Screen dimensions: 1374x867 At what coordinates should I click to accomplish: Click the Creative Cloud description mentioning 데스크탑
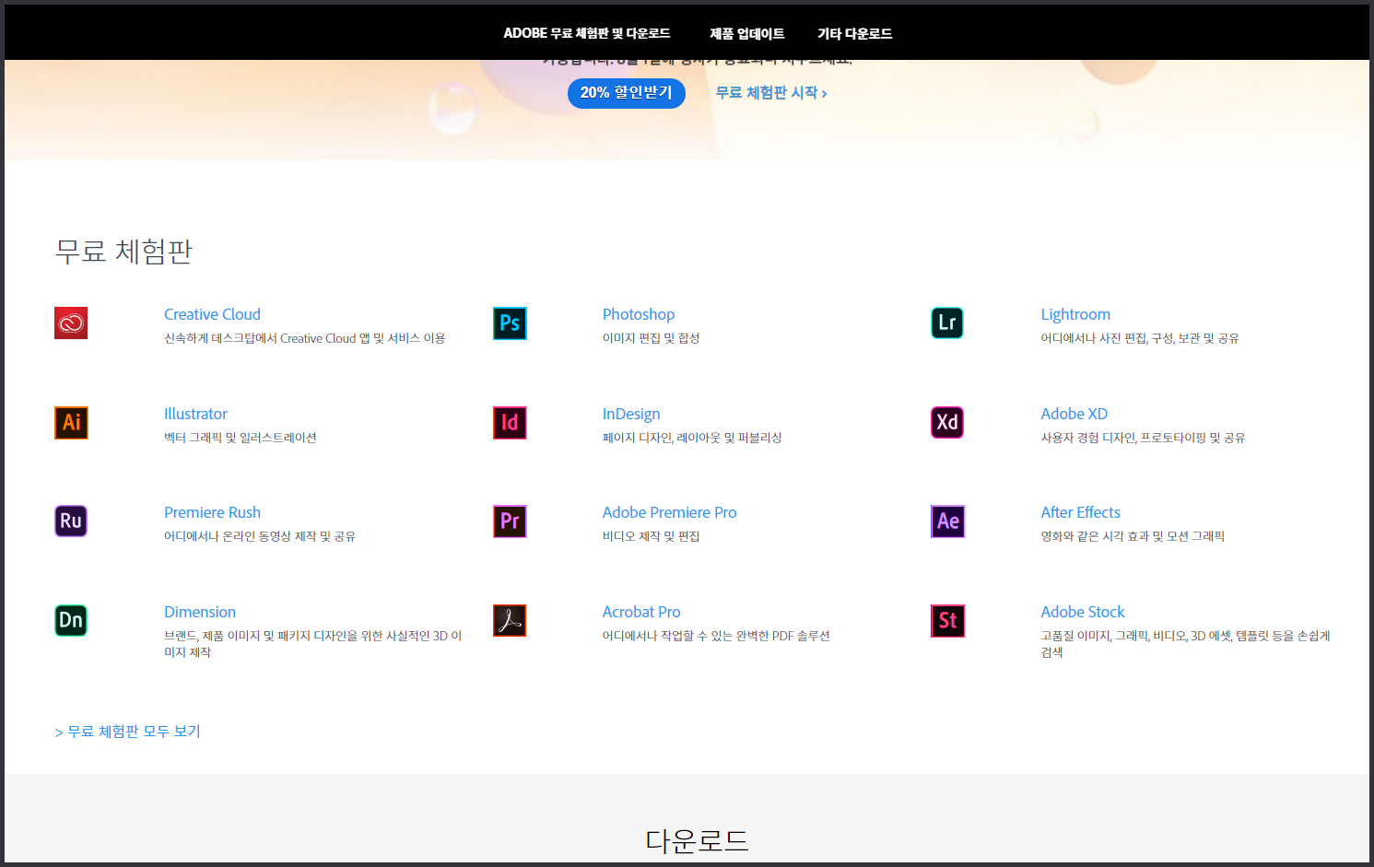tap(305, 338)
